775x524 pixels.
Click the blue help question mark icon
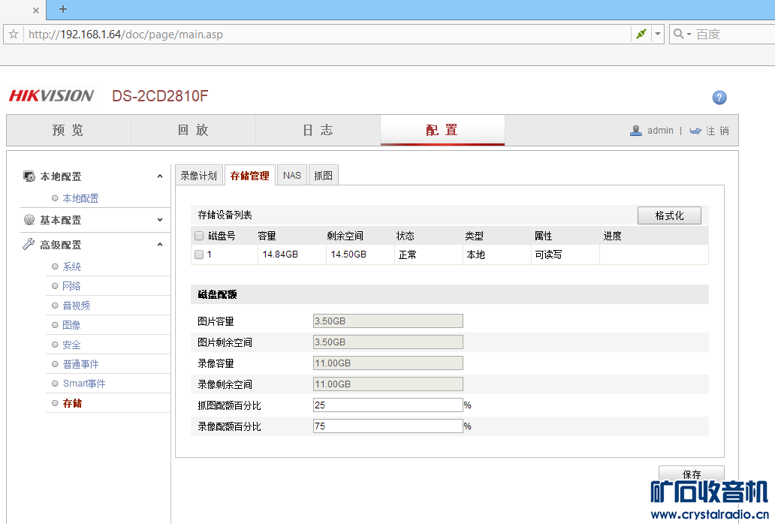click(719, 98)
